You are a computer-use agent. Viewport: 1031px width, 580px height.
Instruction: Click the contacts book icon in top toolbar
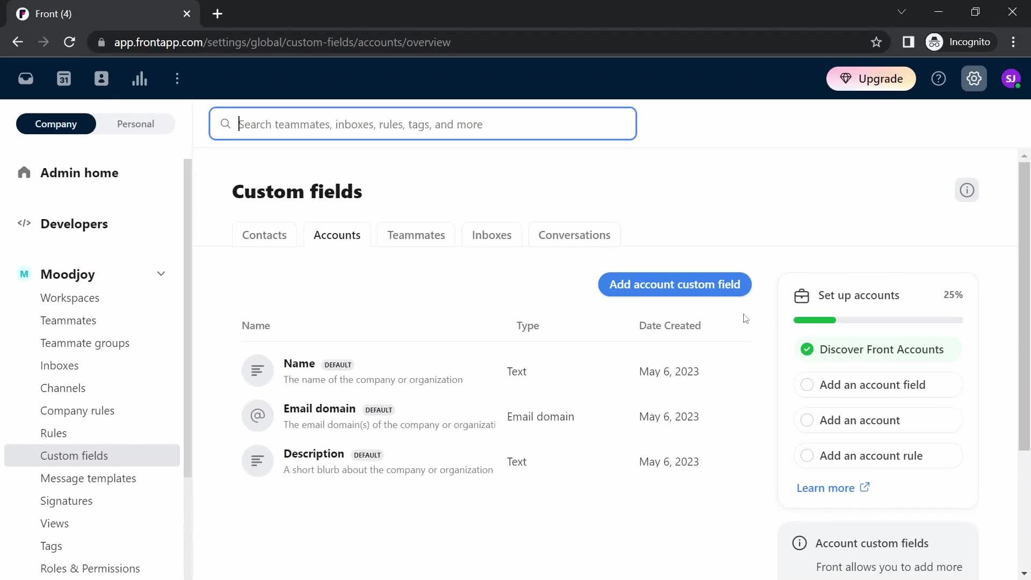[101, 78]
